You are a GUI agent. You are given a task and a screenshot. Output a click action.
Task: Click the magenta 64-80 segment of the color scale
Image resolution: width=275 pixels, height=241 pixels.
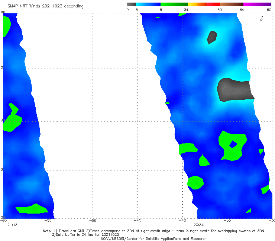coord(257,4)
